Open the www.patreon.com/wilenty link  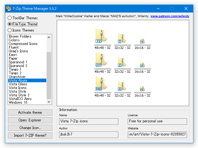pyautogui.click(x=170, y=16)
